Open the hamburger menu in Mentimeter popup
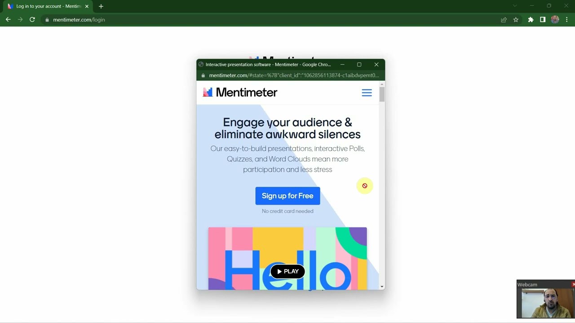The width and height of the screenshot is (575, 323). coord(367,93)
